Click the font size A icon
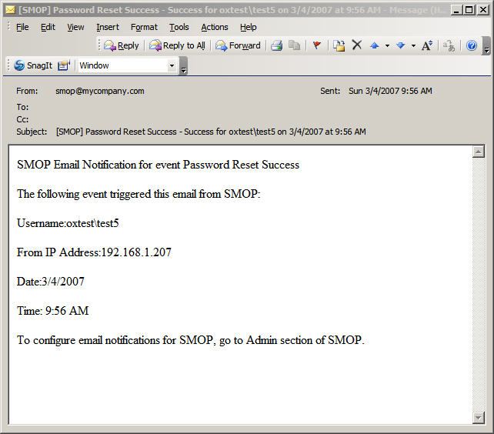The width and height of the screenshot is (494, 434). coord(427,45)
